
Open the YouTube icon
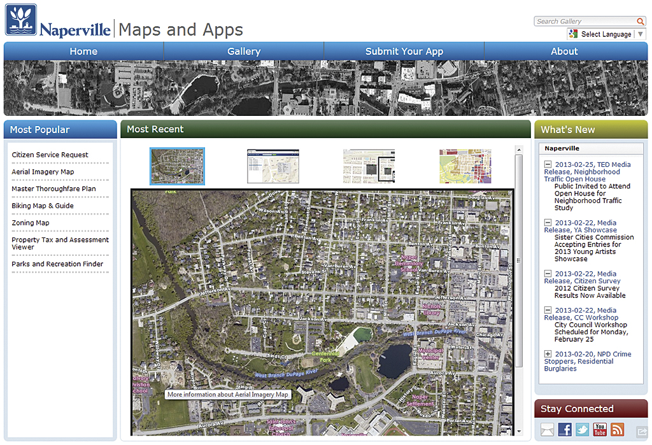600,430
